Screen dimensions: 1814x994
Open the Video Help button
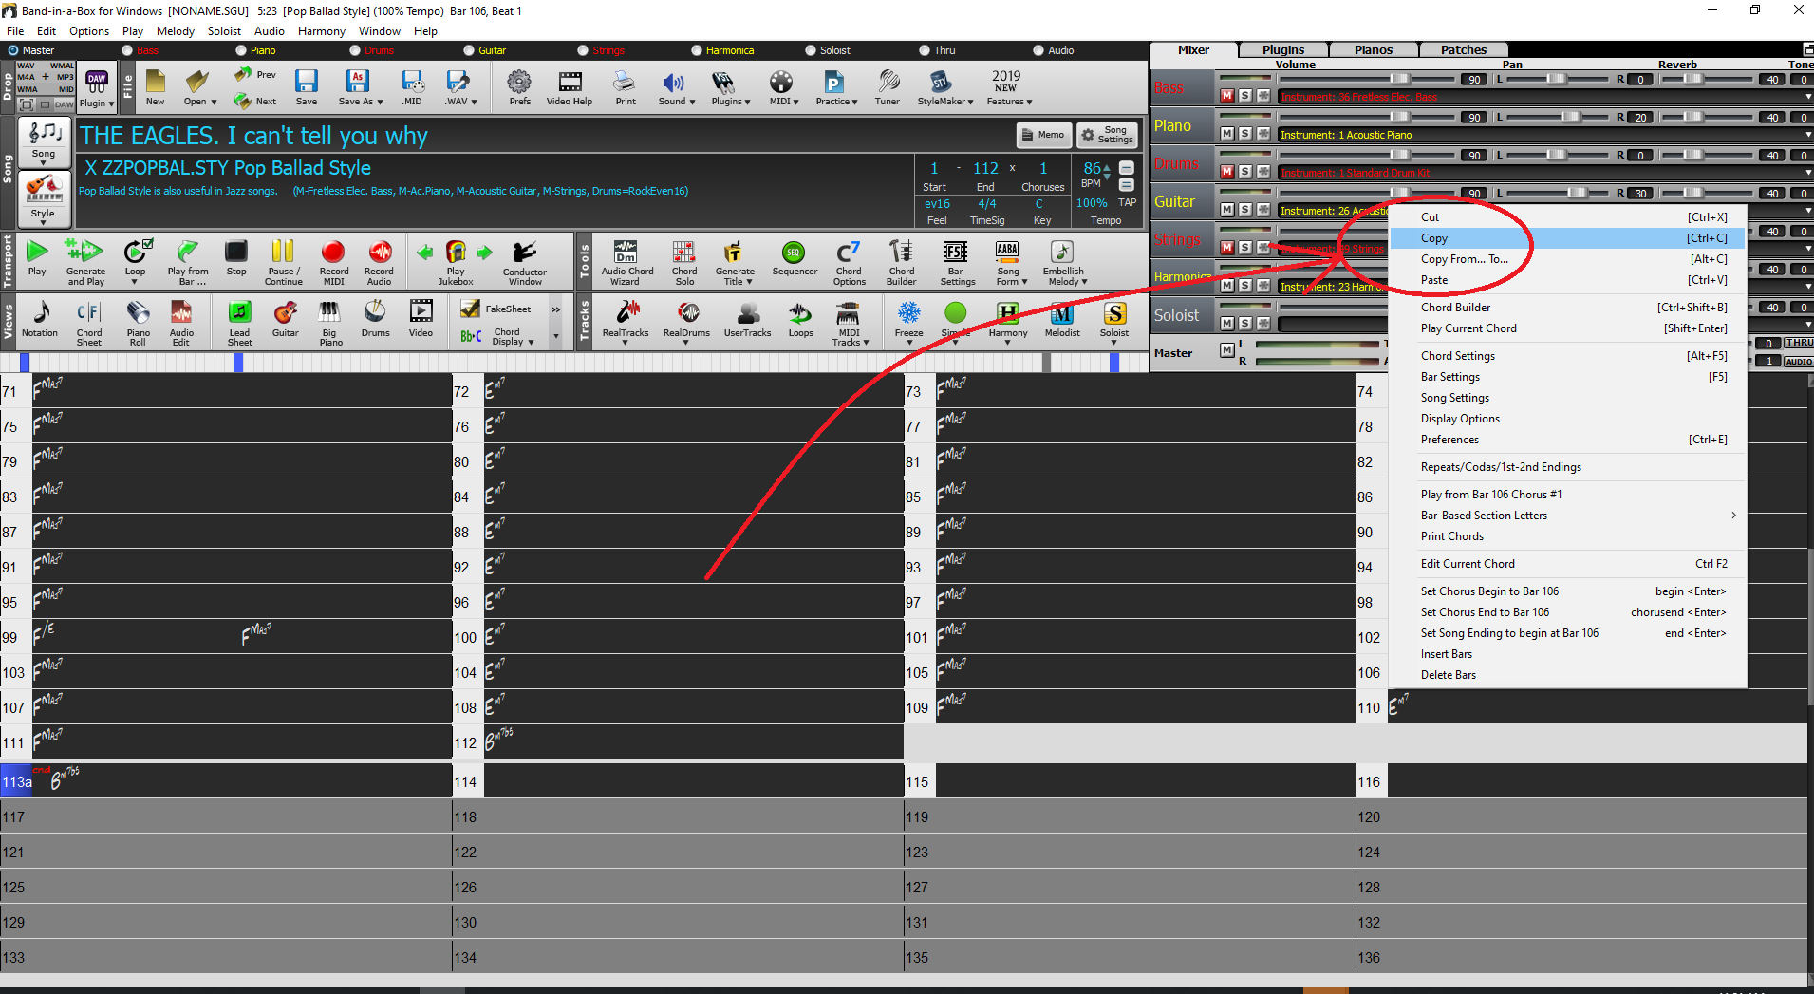click(x=569, y=87)
